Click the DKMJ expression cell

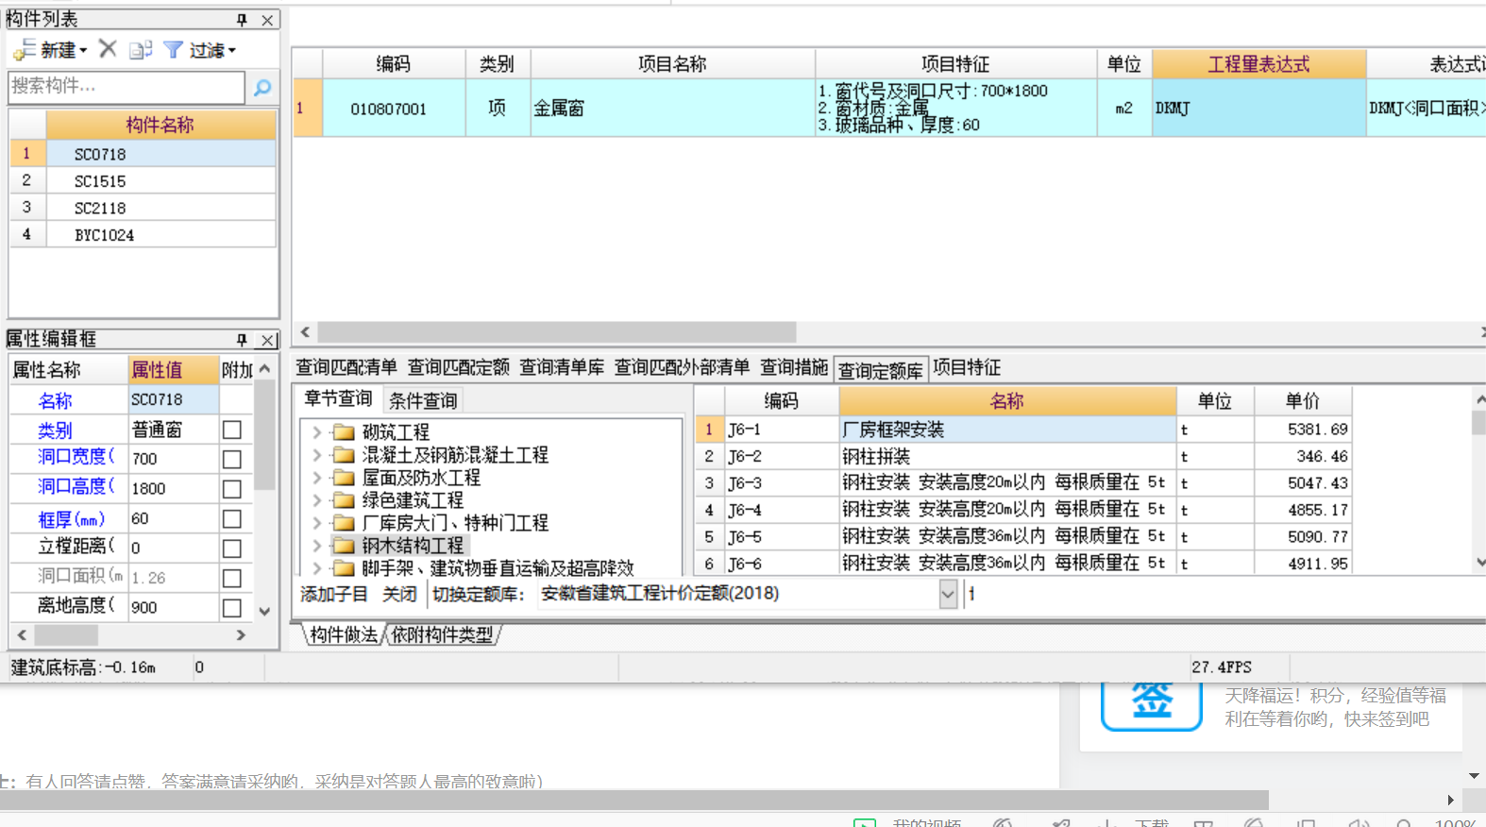tap(1258, 109)
